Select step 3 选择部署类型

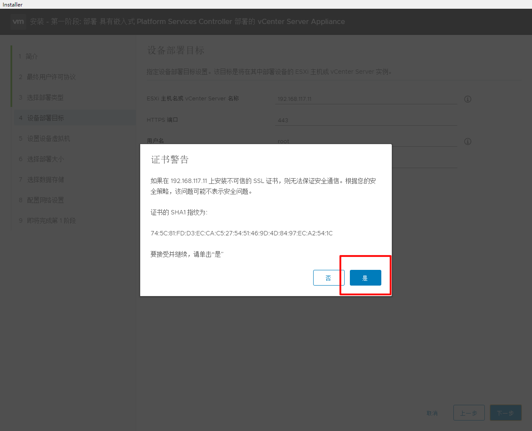pos(45,97)
